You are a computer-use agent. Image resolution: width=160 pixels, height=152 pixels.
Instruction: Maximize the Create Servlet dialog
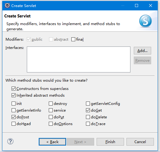(x=137, y=6)
